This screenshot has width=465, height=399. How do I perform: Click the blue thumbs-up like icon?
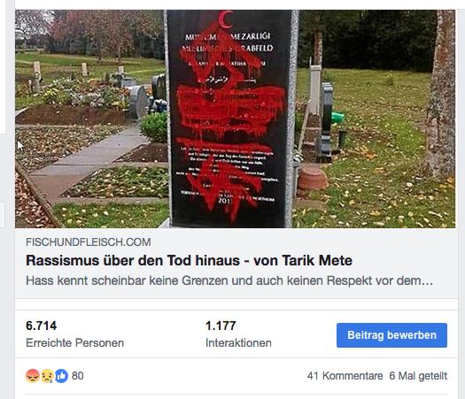coord(61,376)
